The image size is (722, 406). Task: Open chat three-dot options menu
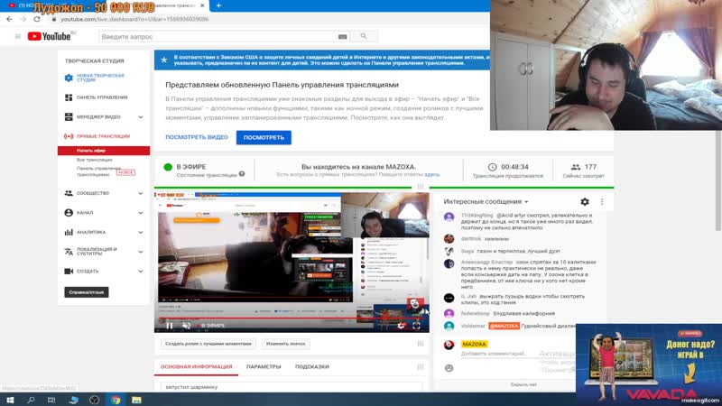click(x=601, y=202)
